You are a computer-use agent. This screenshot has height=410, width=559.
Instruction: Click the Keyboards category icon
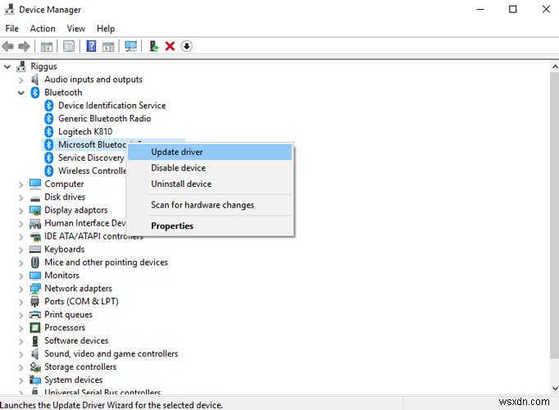pos(35,248)
